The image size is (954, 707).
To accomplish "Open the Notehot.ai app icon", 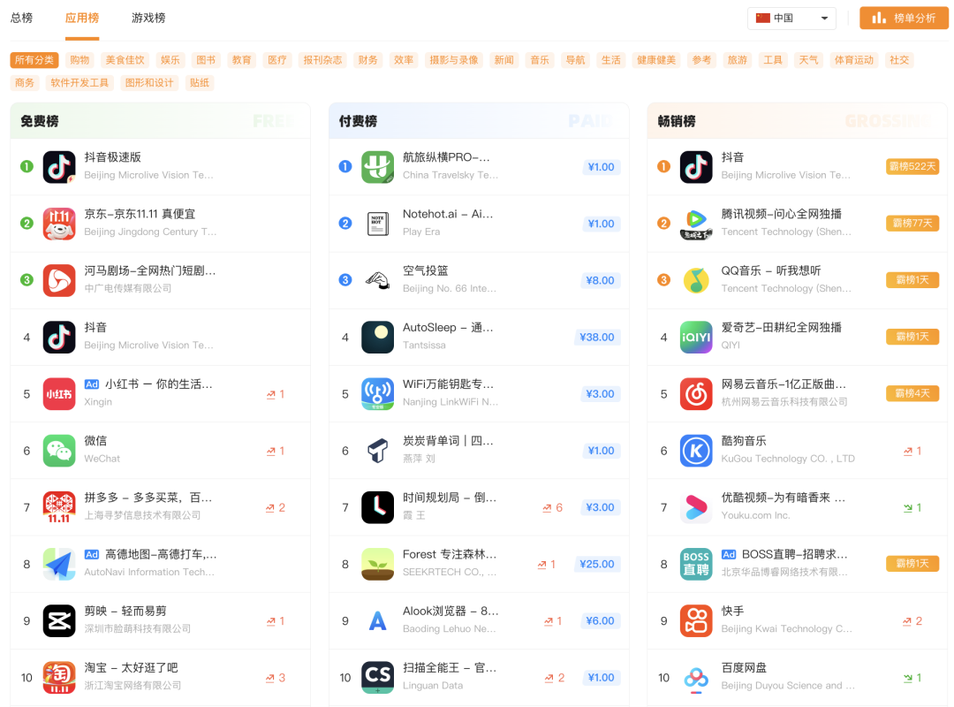I will 378,224.
